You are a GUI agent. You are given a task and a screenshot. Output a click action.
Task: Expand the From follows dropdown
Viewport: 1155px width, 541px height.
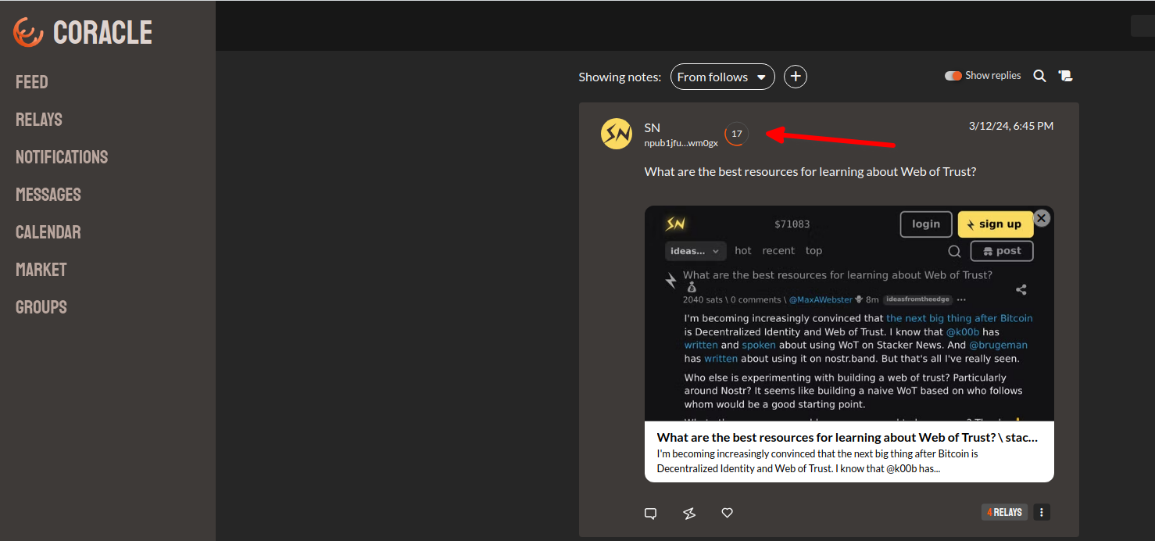pos(722,77)
